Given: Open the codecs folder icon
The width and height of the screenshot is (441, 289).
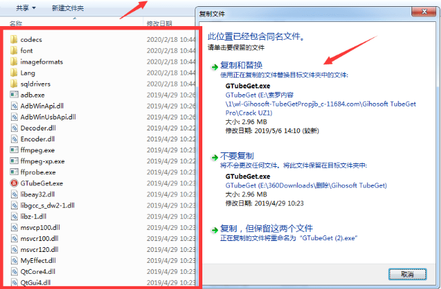Looking at the screenshot, I should pyautogui.click(x=14, y=39).
